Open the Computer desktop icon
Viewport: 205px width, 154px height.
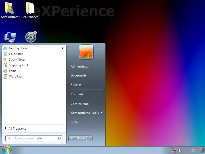point(10,37)
